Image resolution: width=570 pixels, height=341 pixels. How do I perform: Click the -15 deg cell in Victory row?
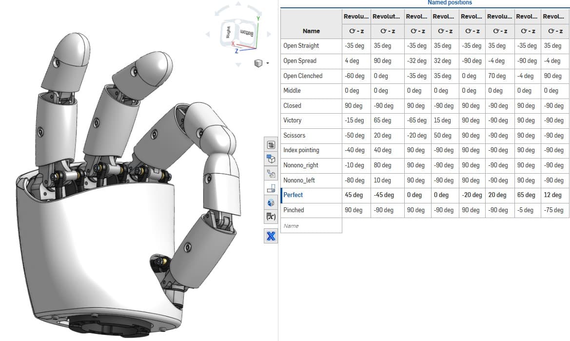point(356,120)
